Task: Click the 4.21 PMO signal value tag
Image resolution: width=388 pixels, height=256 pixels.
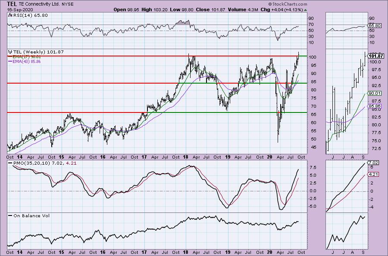Action: (373, 175)
